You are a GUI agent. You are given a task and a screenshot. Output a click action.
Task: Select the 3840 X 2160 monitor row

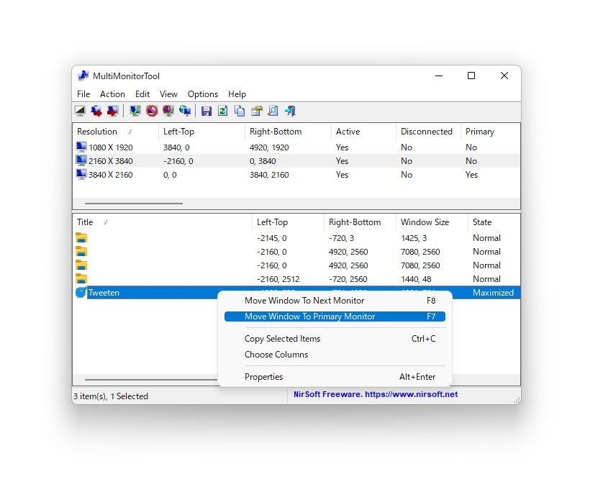(296, 175)
